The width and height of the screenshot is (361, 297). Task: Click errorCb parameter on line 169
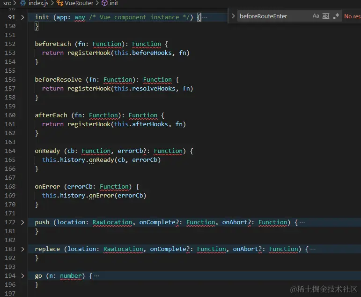(130, 196)
